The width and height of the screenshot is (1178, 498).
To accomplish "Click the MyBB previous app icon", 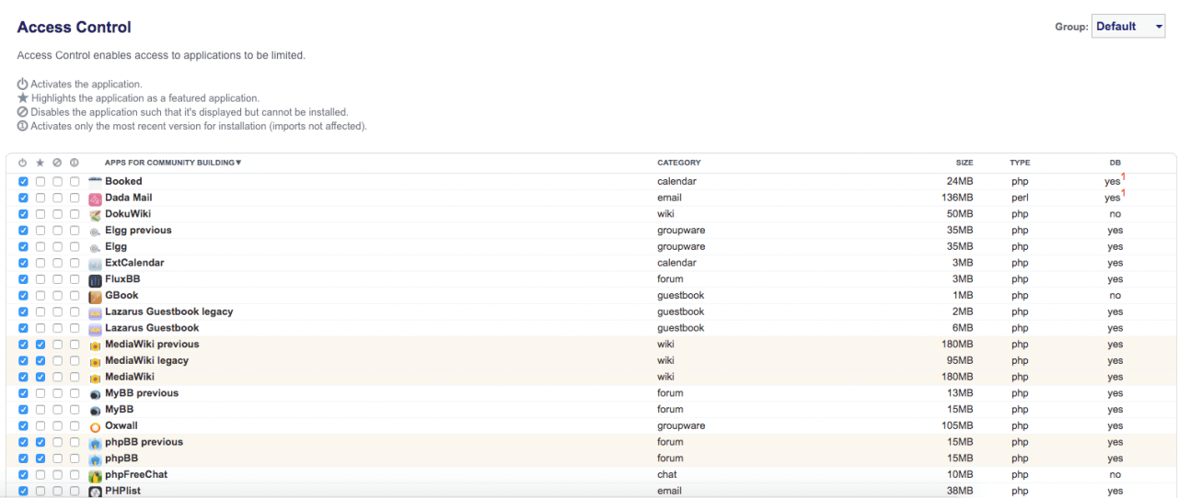I will click(x=95, y=394).
